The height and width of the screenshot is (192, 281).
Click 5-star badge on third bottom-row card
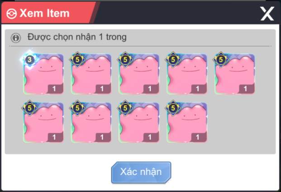(x=125, y=108)
